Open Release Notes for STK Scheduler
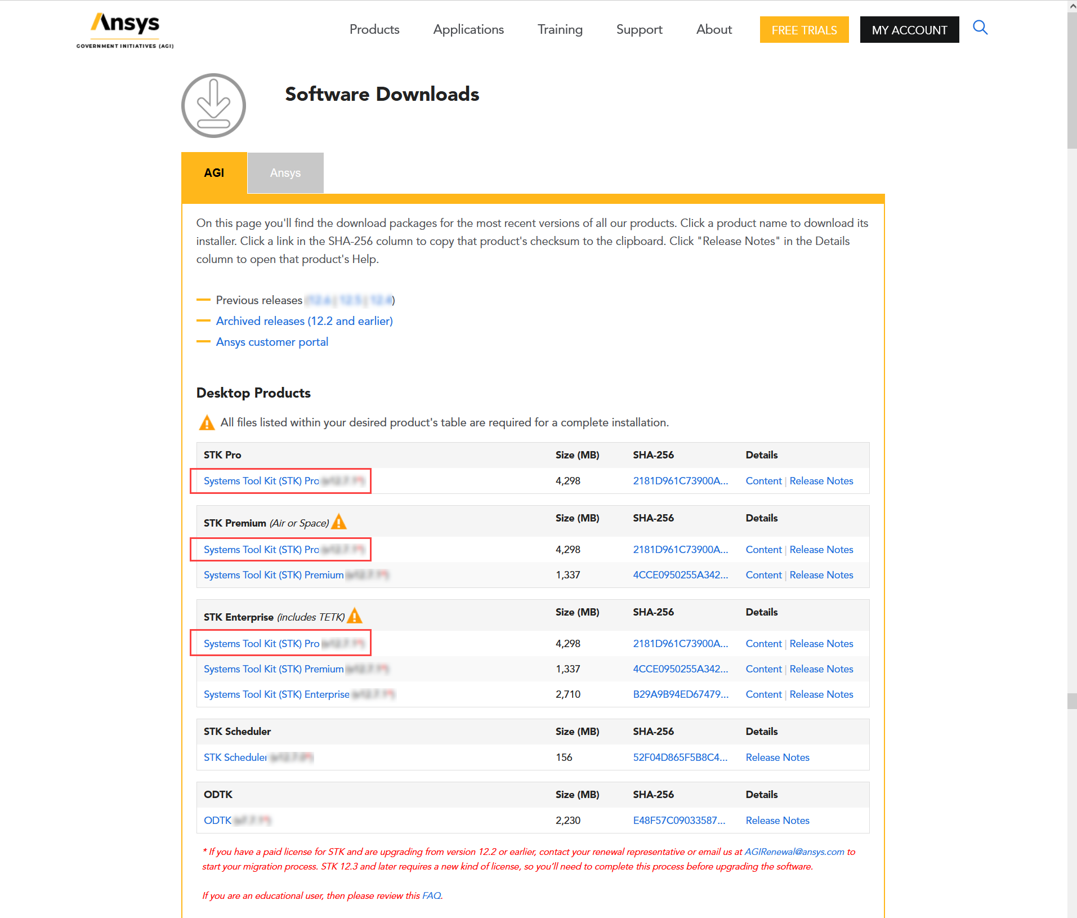Screen dimensions: 1077x918 pyautogui.click(x=777, y=757)
